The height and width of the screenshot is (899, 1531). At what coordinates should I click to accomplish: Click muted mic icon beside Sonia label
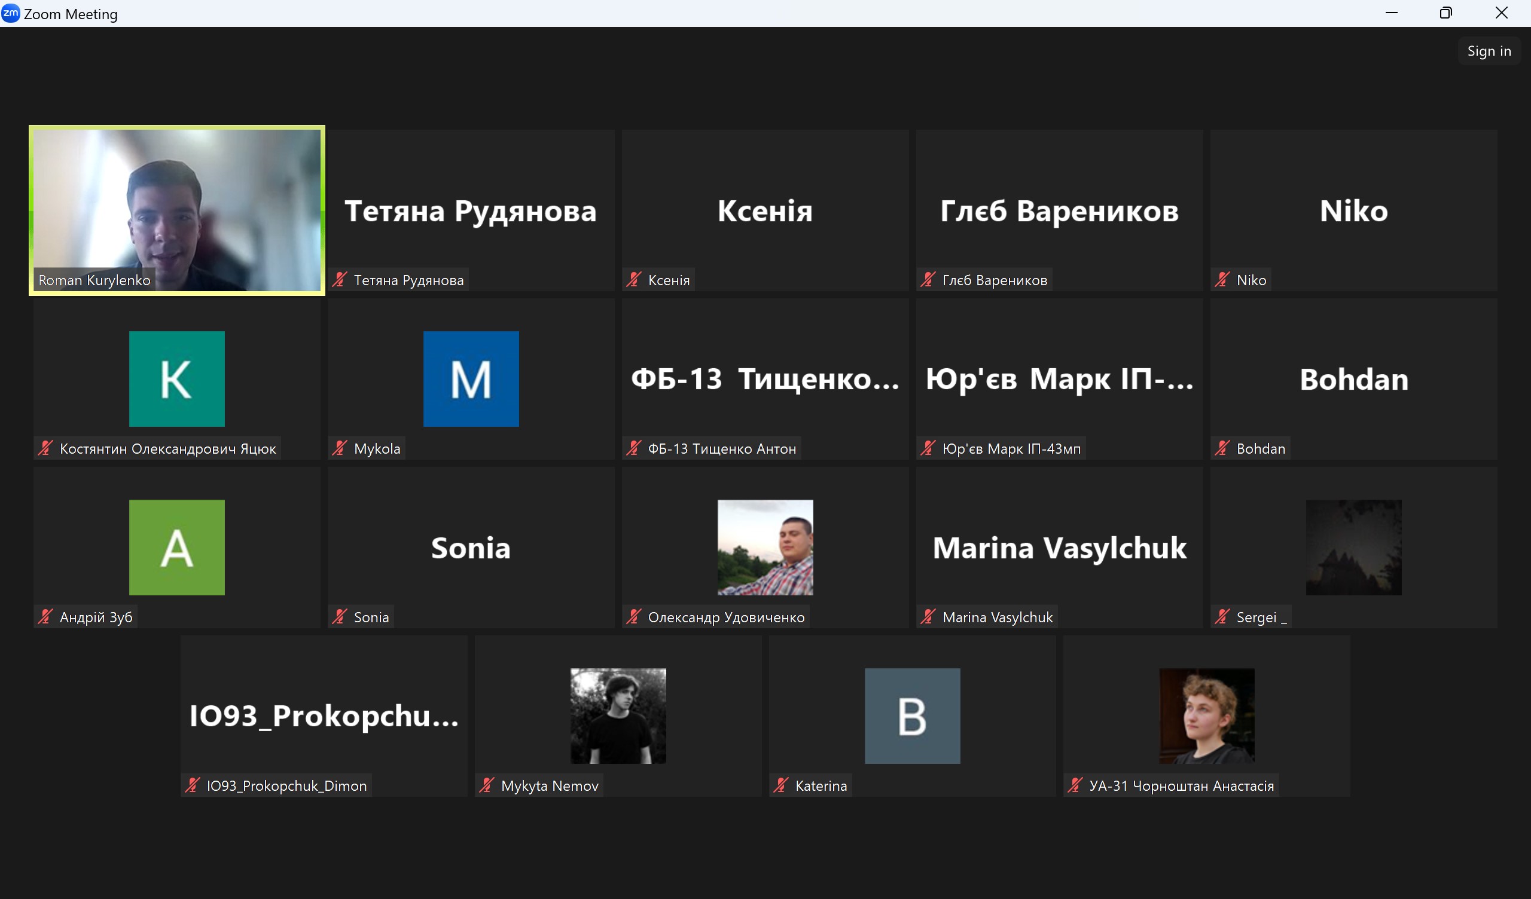[x=340, y=616]
